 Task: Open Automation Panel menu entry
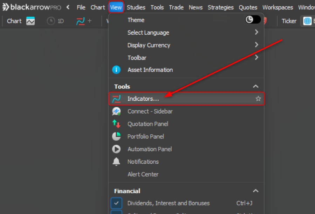click(x=186, y=149)
